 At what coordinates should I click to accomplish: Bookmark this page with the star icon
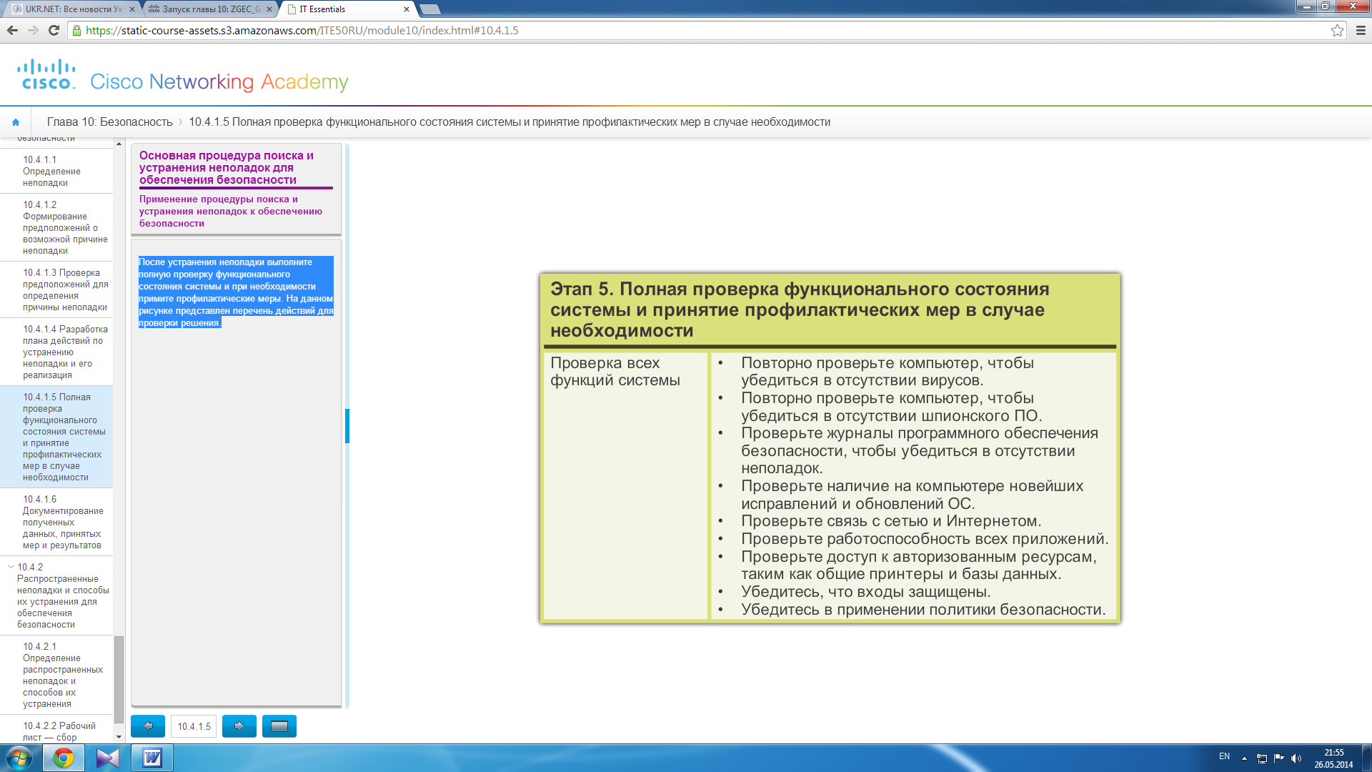(1337, 30)
